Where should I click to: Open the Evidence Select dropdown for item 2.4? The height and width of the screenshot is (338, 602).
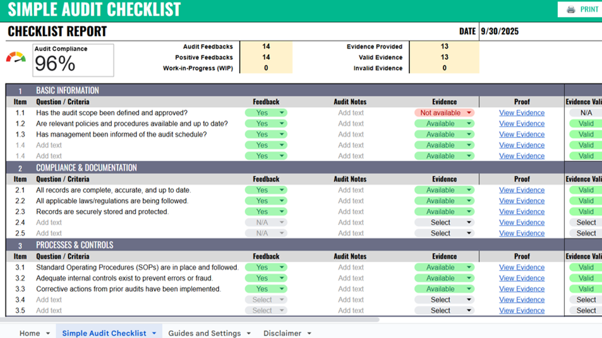[x=469, y=223]
